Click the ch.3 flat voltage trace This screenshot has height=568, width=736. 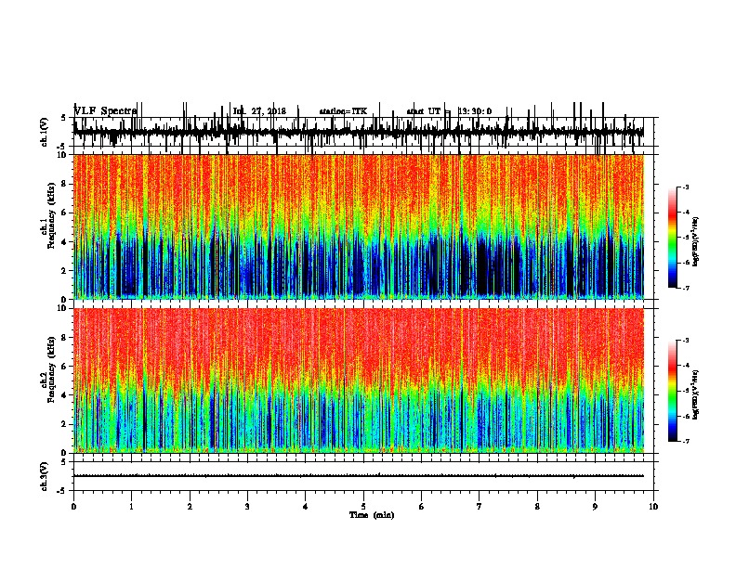[x=358, y=476]
